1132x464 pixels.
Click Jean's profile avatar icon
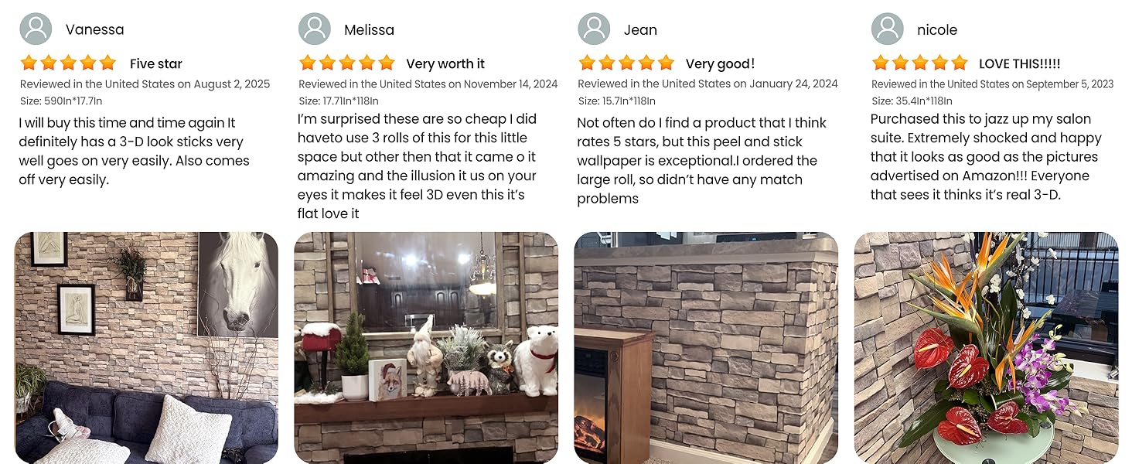point(594,29)
